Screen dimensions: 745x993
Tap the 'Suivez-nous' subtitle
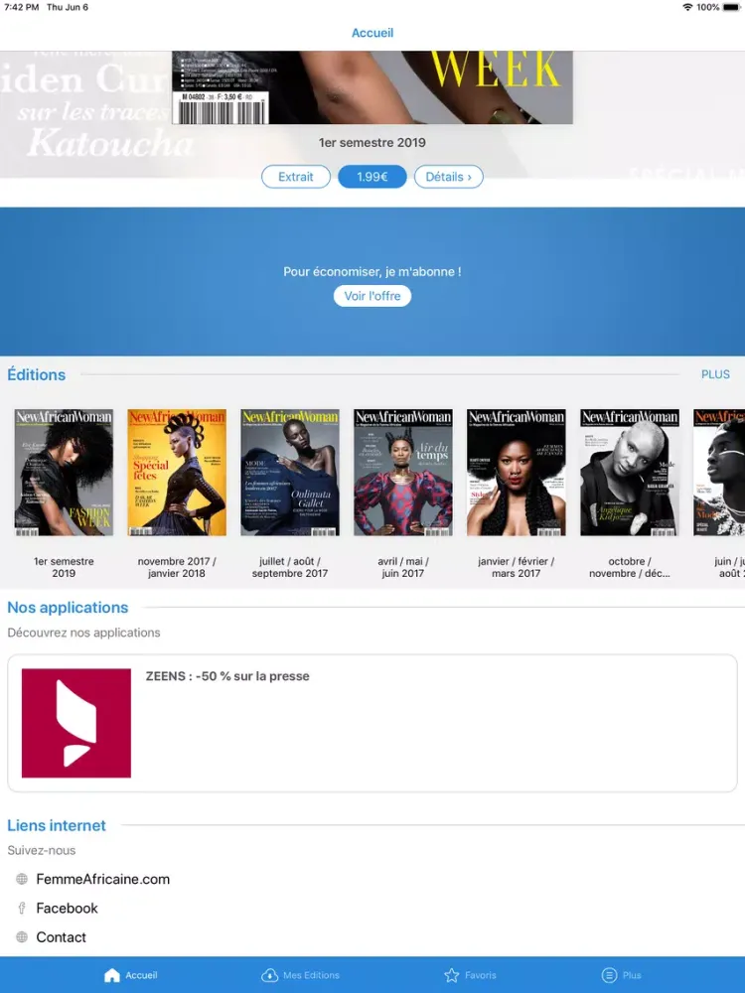41,851
